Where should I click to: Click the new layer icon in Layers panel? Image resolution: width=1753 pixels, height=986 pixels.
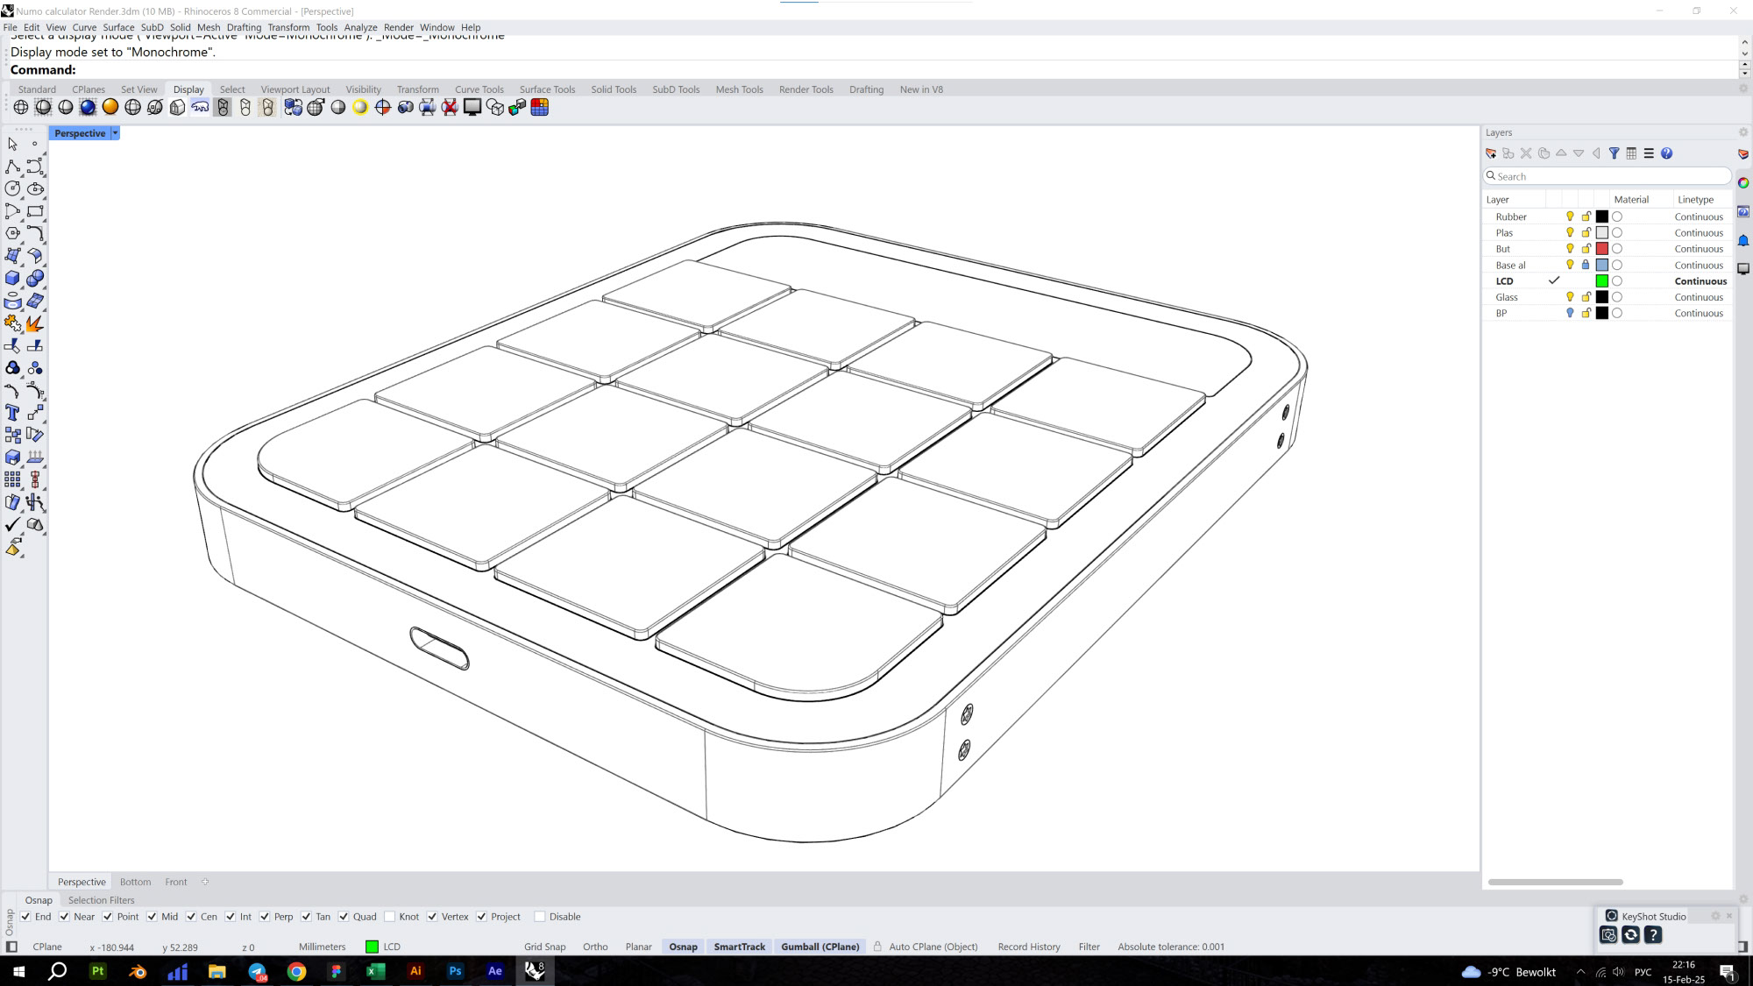coord(1491,153)
